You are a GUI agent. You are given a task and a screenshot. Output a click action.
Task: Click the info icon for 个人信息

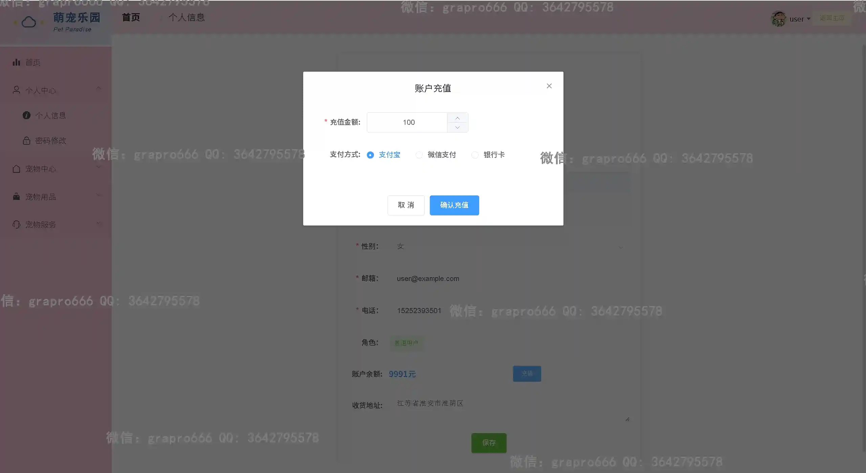coord(26,115)
